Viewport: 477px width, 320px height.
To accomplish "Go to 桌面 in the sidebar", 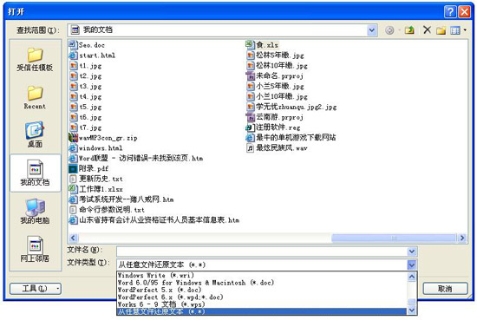I will [35, 134].
